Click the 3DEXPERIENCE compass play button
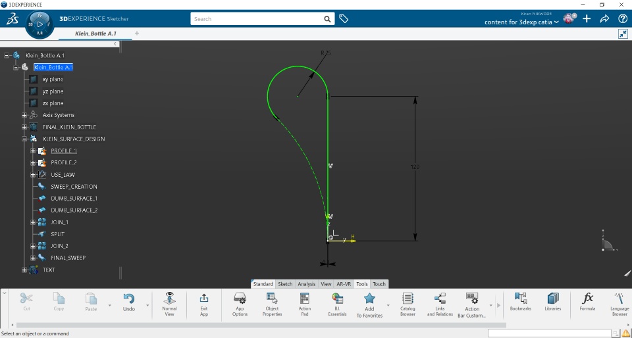Image resolution: width=632 pixels, height=338 pixels. (x=39, y=24)
